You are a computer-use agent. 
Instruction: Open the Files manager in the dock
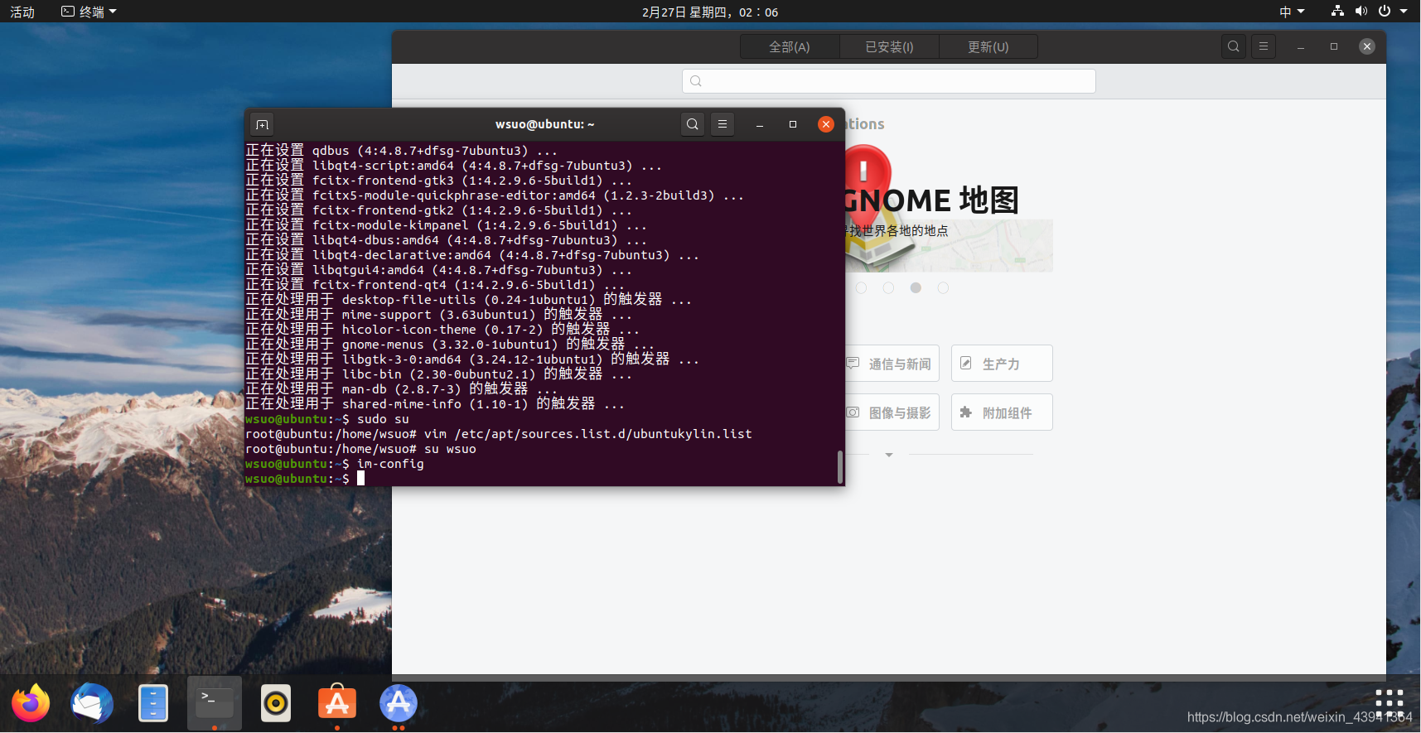pos(153,703)
